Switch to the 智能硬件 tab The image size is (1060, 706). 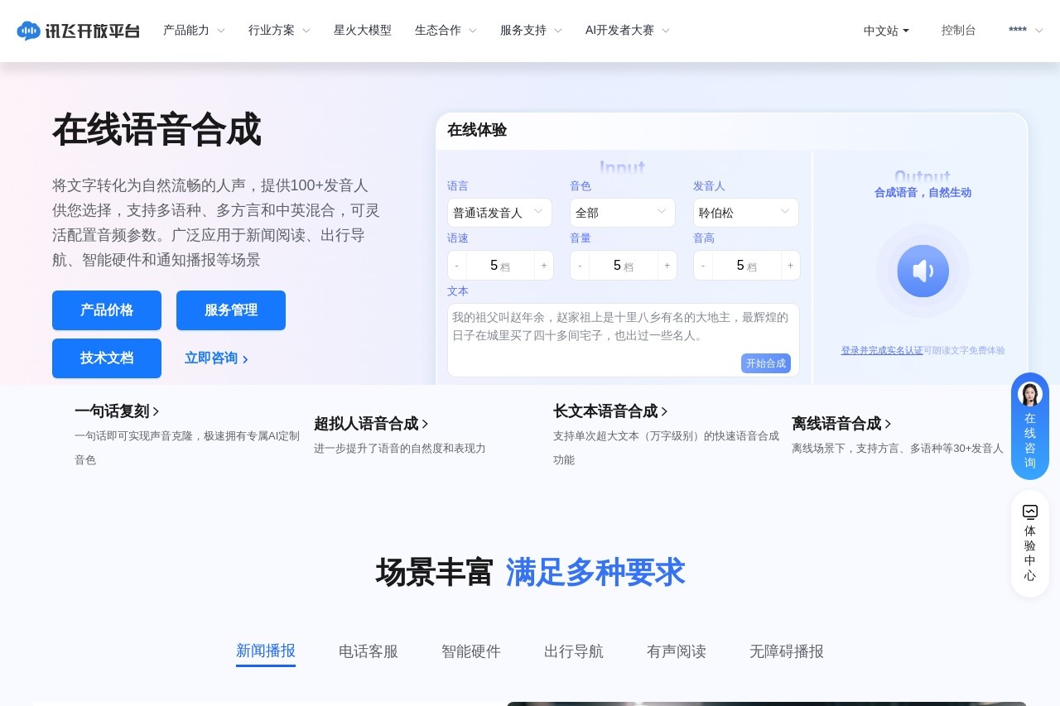(471, 651)
